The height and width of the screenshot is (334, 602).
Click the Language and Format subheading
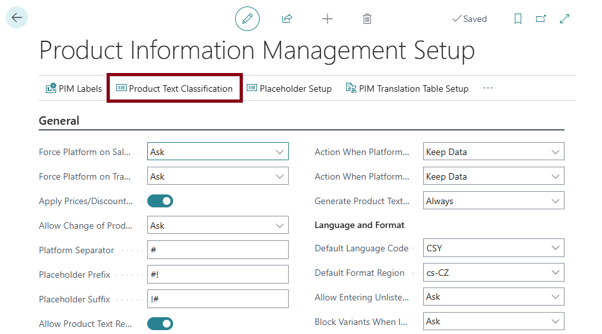click(359, 225)
